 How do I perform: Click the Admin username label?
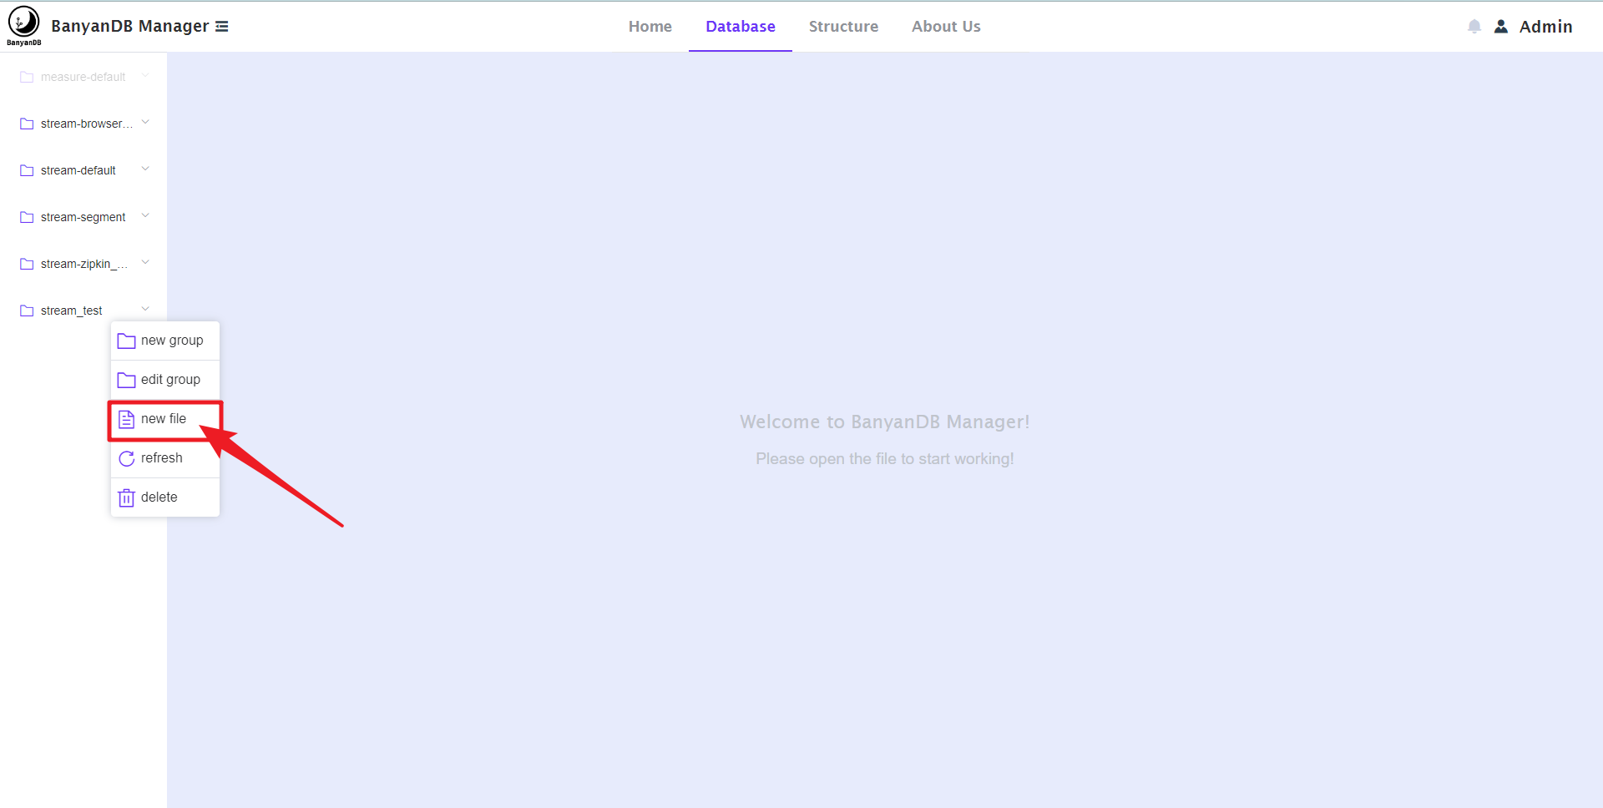click(1545, 27)
